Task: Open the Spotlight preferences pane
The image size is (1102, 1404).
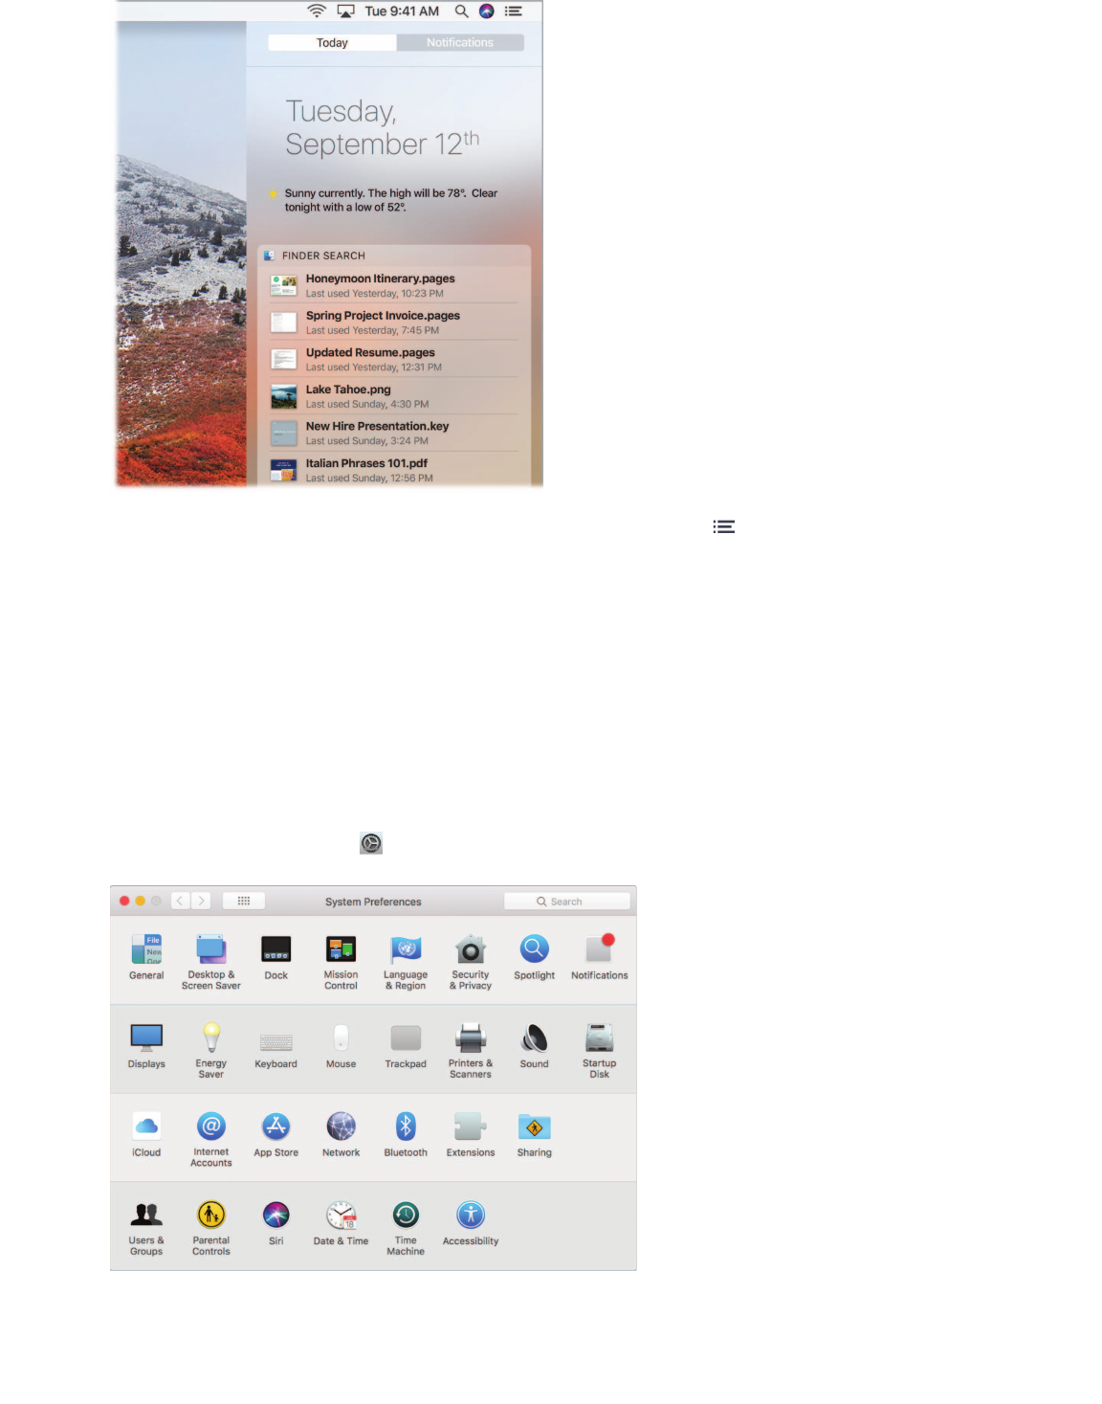Action: (535, 957)
